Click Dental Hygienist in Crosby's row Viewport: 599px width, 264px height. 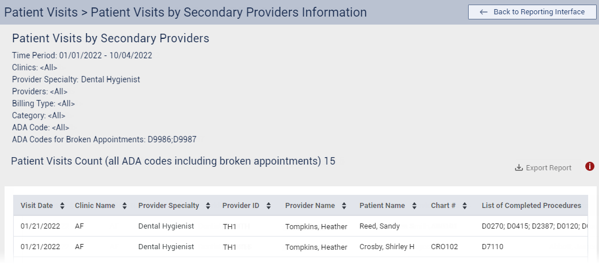coord(166,247)
